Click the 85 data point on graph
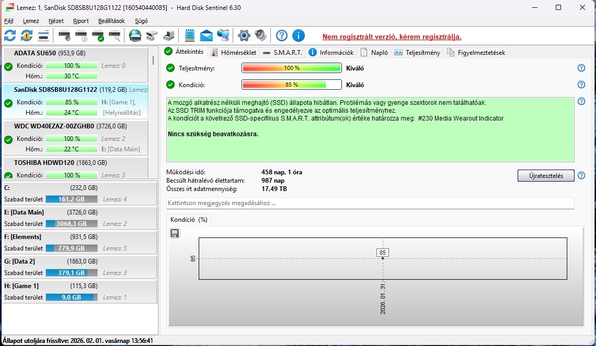 [x=382, y=258]
